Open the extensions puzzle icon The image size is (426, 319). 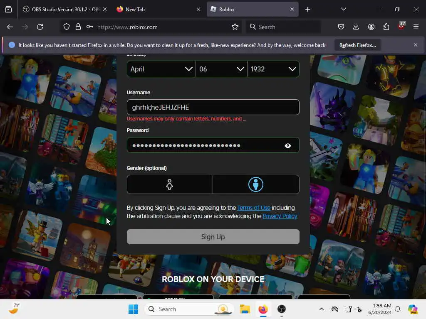tap(386, 27)
